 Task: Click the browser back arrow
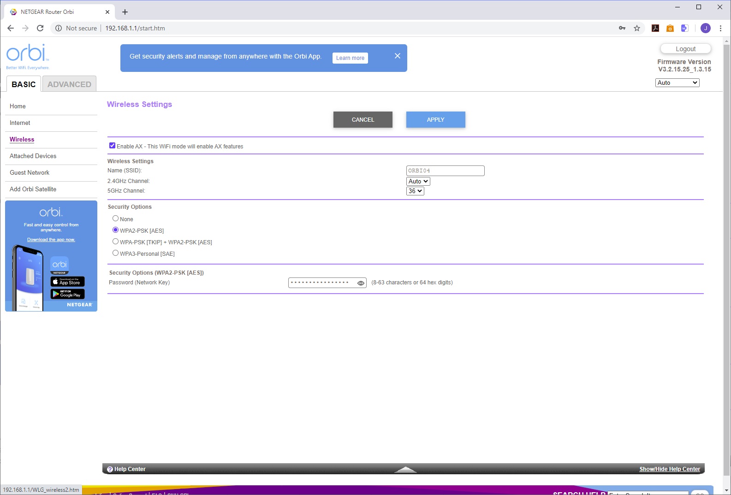11,28
